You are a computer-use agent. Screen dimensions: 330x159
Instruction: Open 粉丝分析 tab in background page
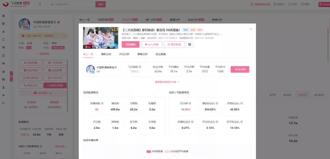pyautogui.click(x=196, y=20)
